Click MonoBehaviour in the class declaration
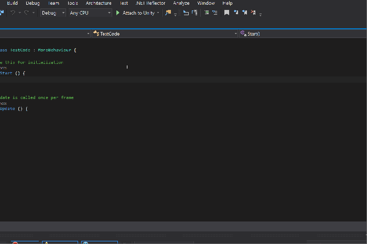The image size is (367, 244). coord(55,50)
